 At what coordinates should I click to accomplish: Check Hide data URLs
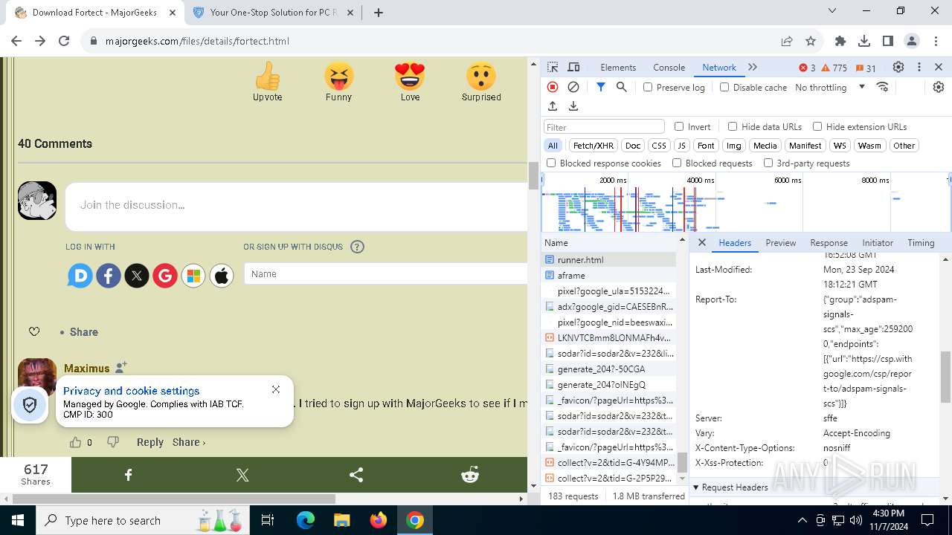pos(733,126)
